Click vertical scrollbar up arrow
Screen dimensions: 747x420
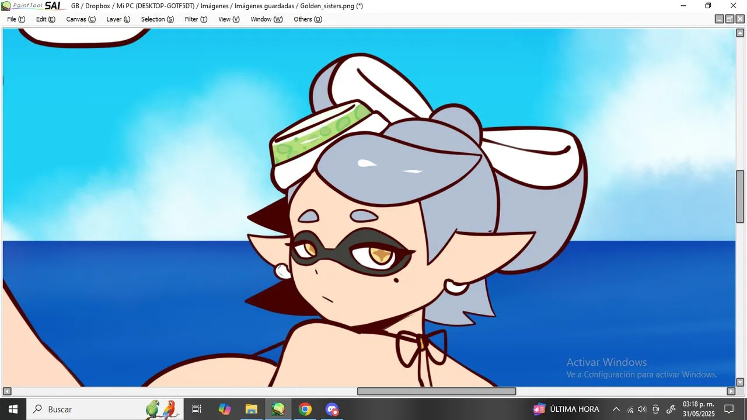coord(740,33)
